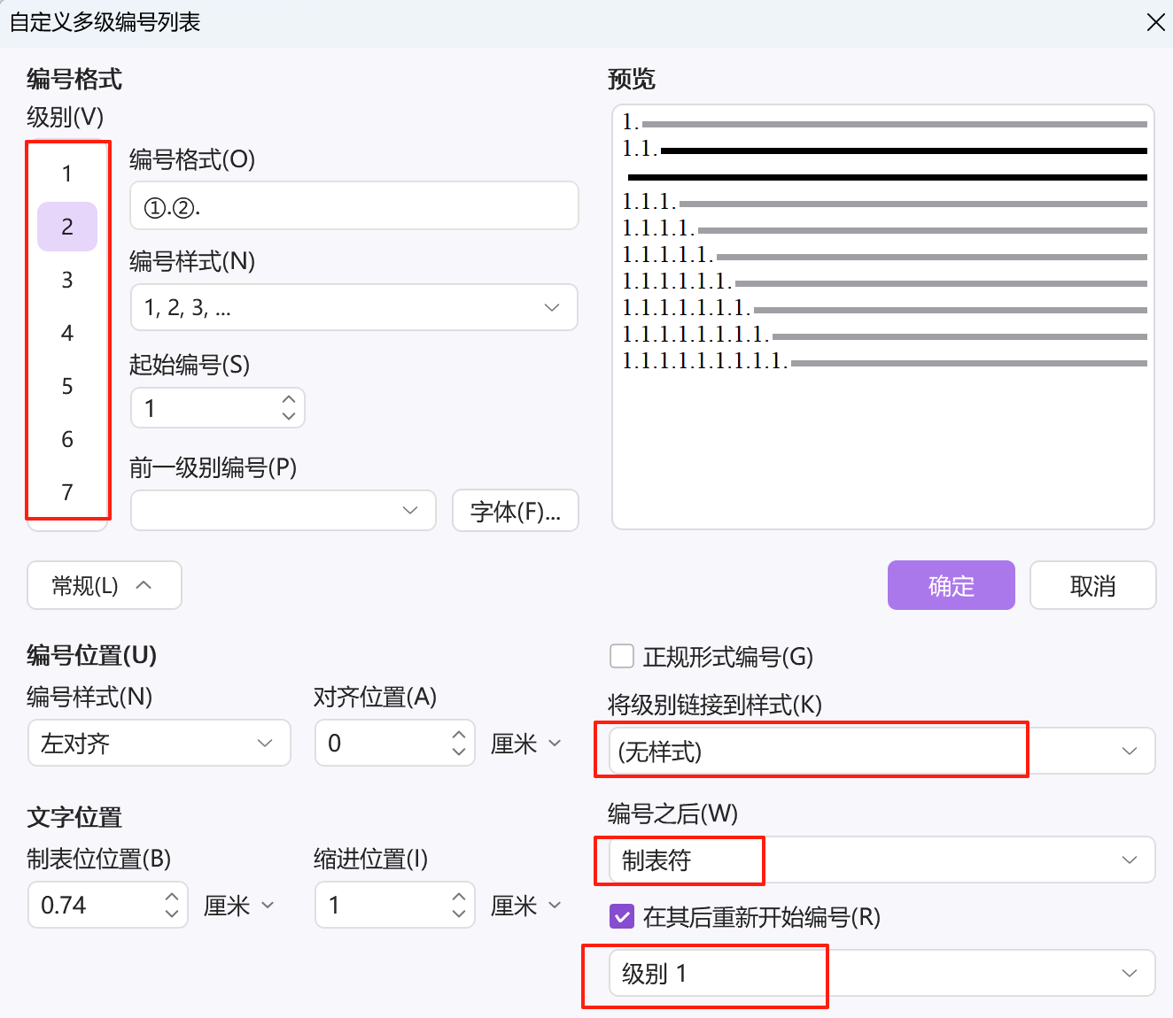Cancel the dialog with 取消
The image size is (1173, 1018).
(1092, 585)
